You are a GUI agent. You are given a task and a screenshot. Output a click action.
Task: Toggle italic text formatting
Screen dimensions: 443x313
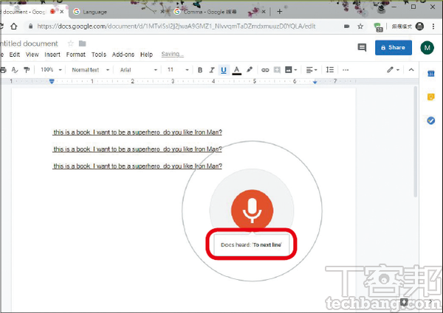pyautogui.click(x=211, y=70)
